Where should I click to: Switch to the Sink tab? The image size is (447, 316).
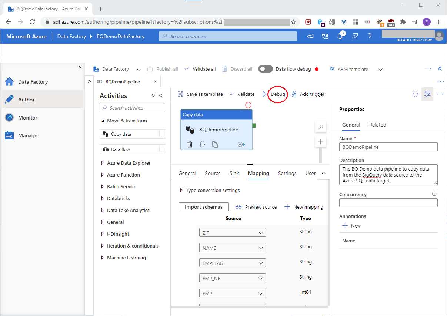(x=234, y=173)
